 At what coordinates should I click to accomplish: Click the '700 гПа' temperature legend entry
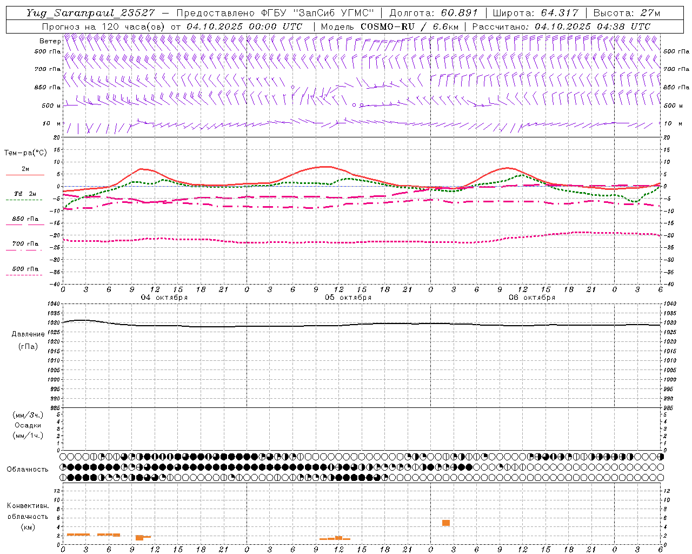pyautogui.click(x=25, y=244)
